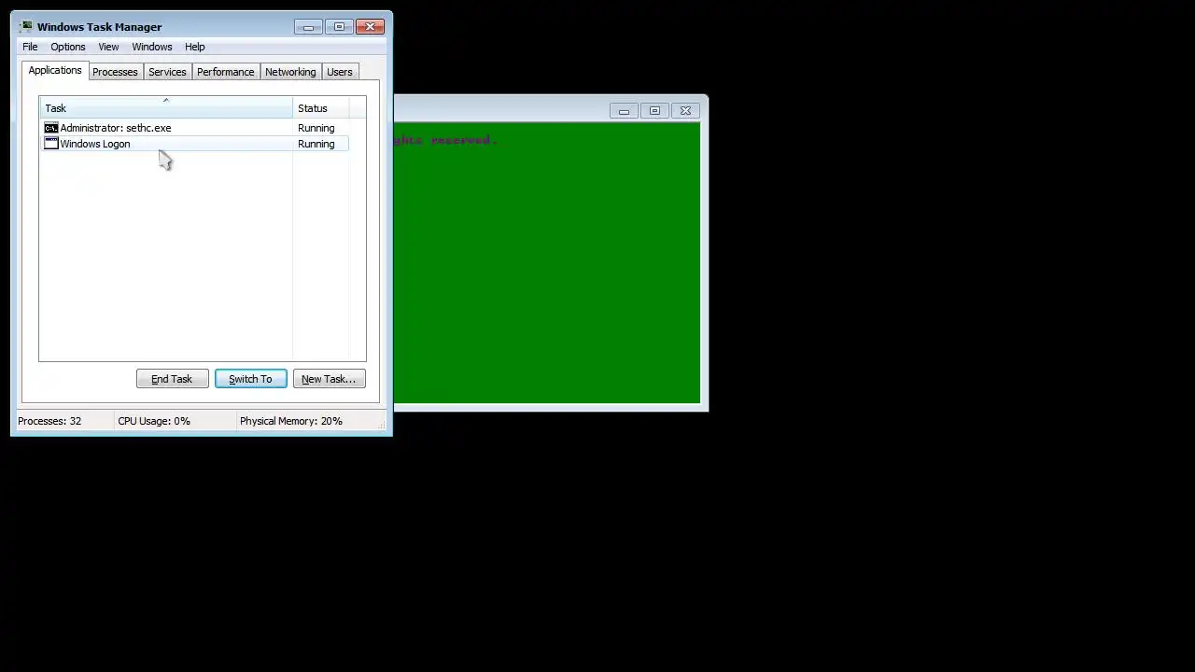Switch to the Processes tab
Image resolution: width=1195 pixels, height=672 pixels.
[115, 72]
